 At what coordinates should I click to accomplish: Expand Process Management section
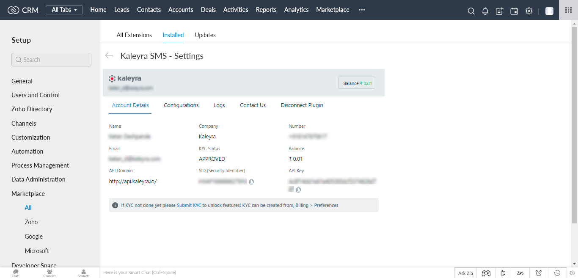pos(40,165)
